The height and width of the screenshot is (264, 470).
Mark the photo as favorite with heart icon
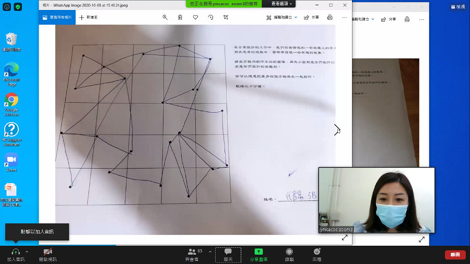click(x=195, y=17)
